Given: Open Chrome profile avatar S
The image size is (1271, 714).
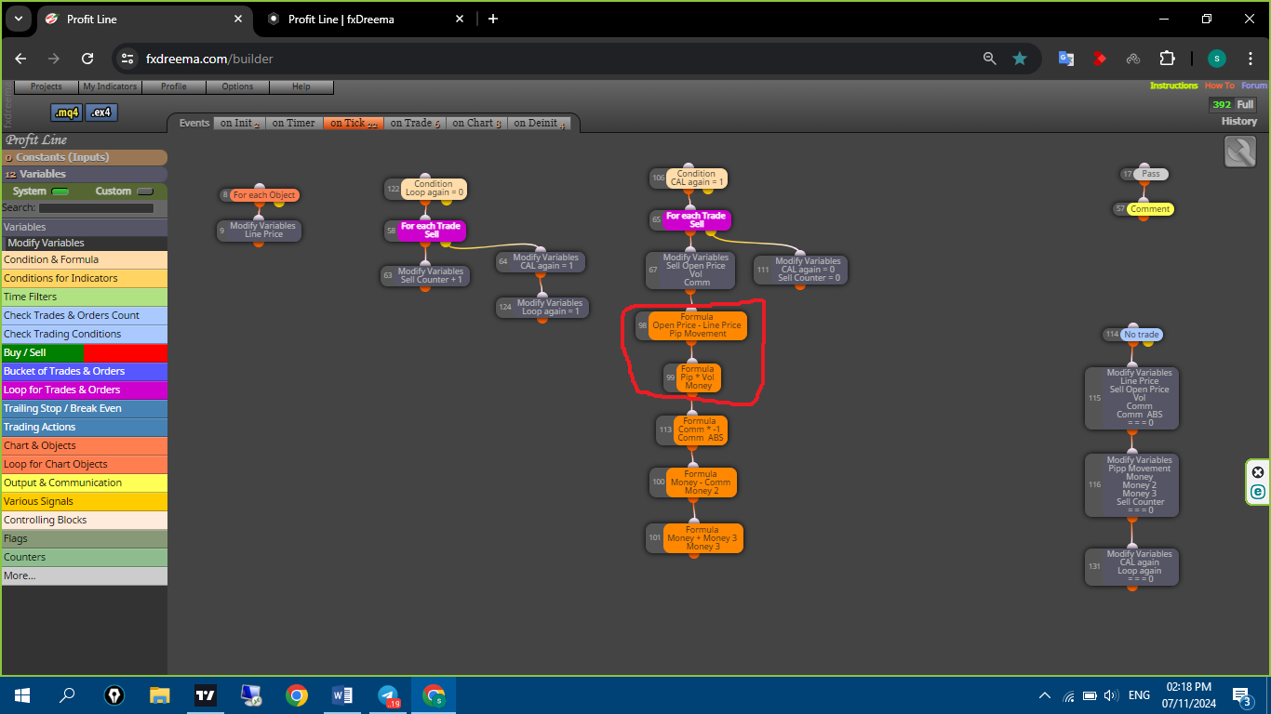Looking at the screenshot, I should pyautogui.click(x=1217, y=59).
